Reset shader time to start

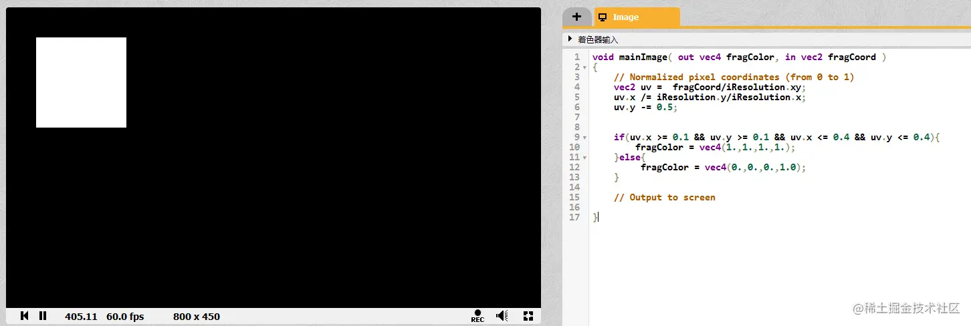pyautogui.click(x=25, y=316)
